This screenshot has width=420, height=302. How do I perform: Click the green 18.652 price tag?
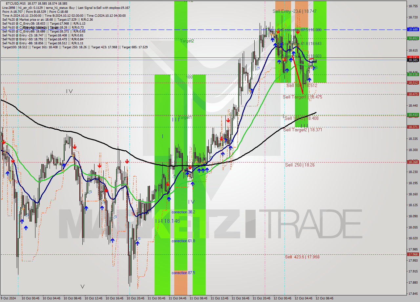[x=413, y=38]
